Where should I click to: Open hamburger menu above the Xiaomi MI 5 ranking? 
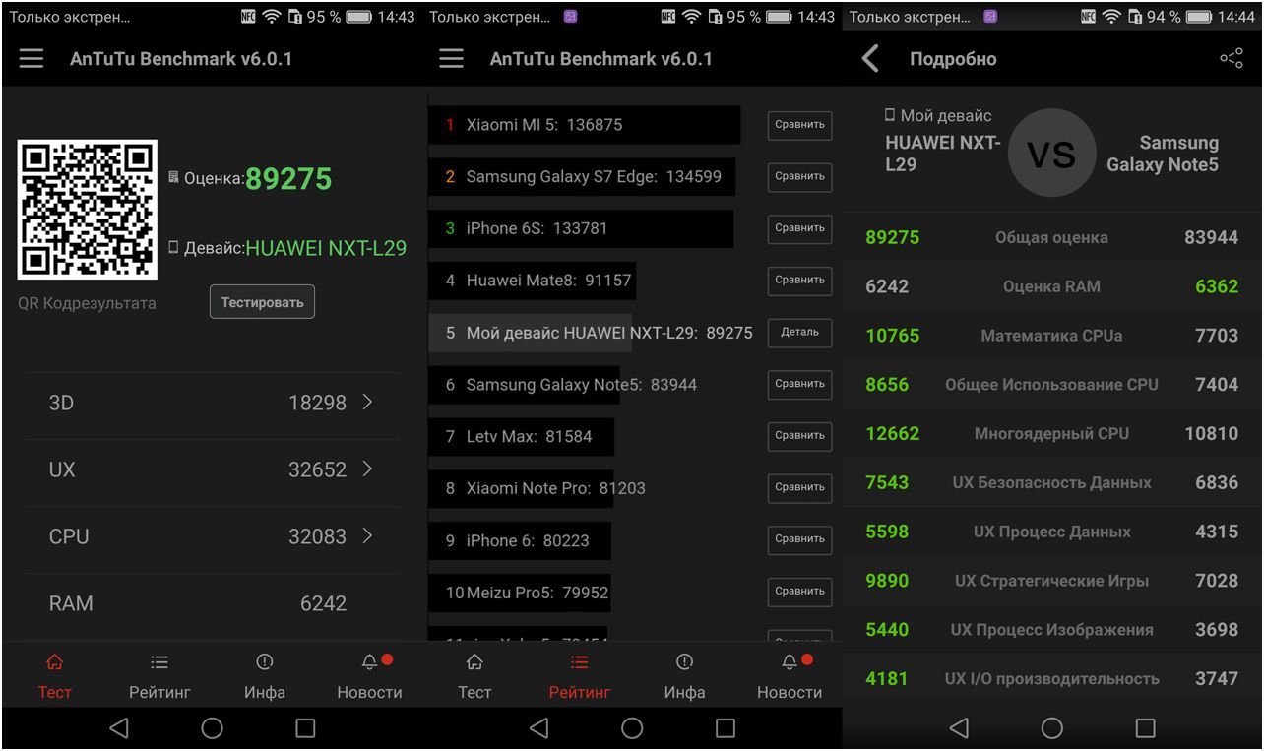(452, 59)
